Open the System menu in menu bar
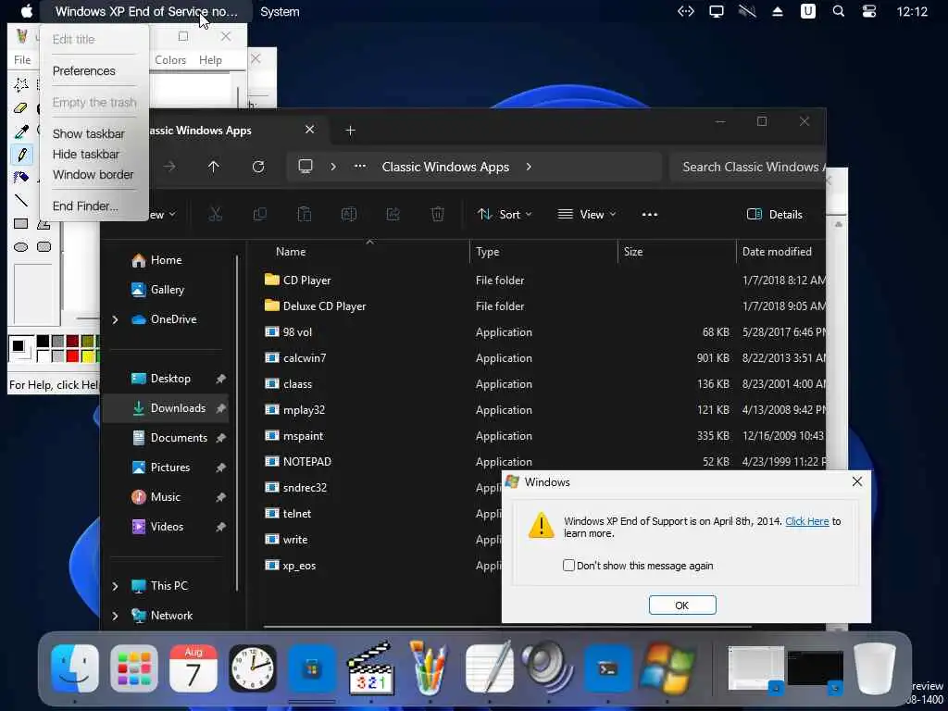This screenshot has height=711, width=948. [x=280, y=11]
